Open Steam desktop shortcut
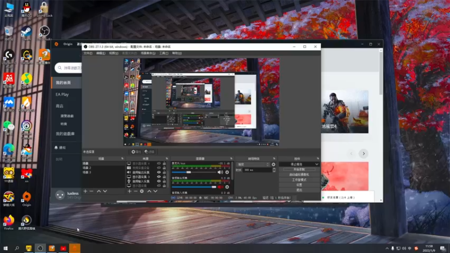 26,33
